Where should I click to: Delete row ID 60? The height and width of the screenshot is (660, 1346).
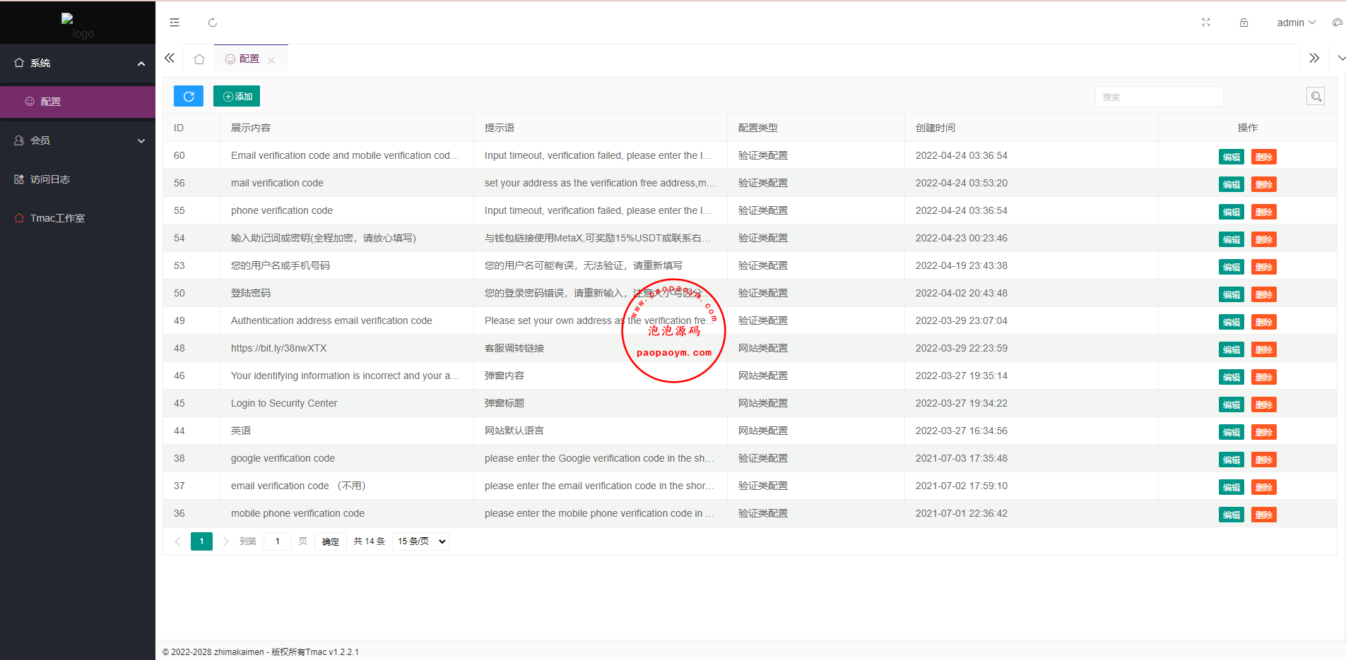[1264, 157]
